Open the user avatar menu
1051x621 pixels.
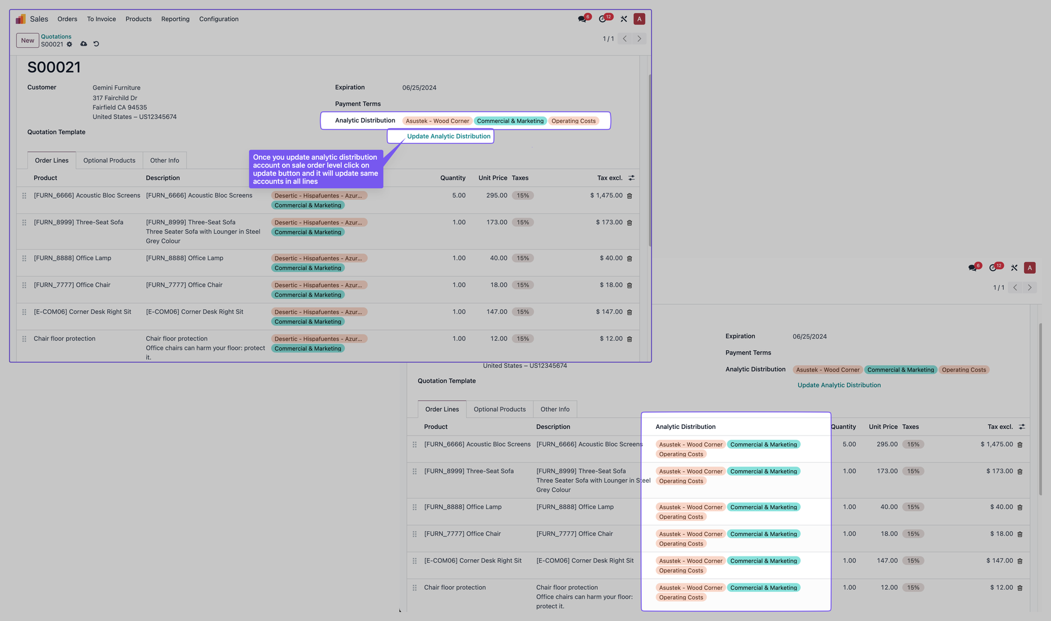[x=639, y=19]
